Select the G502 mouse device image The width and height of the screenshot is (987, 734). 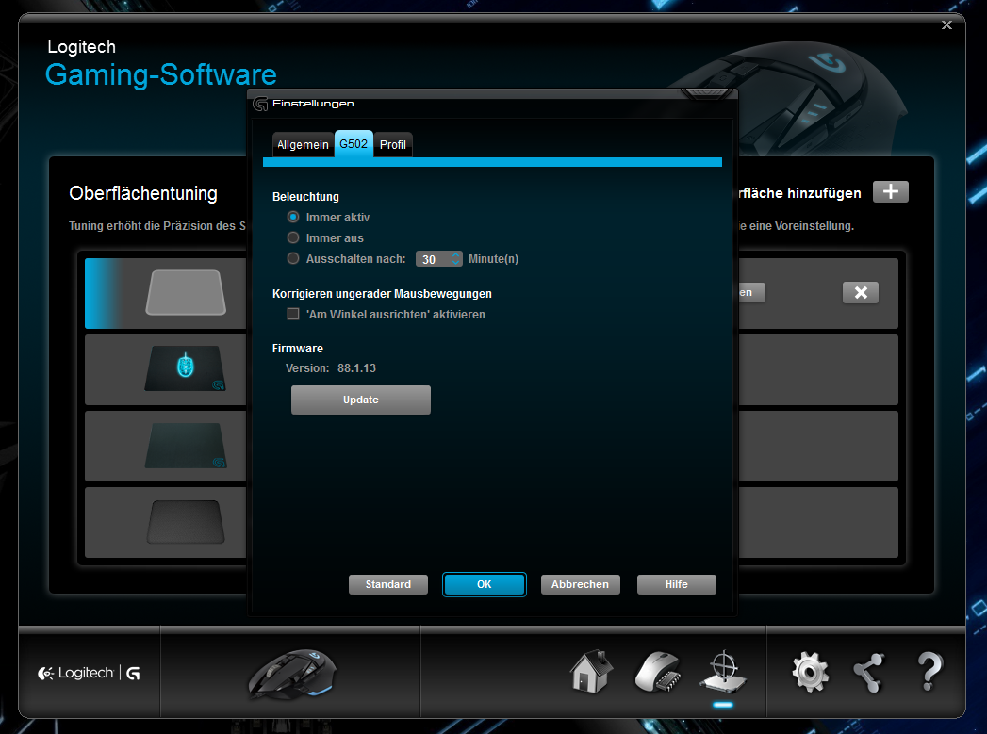pos(292,675)
